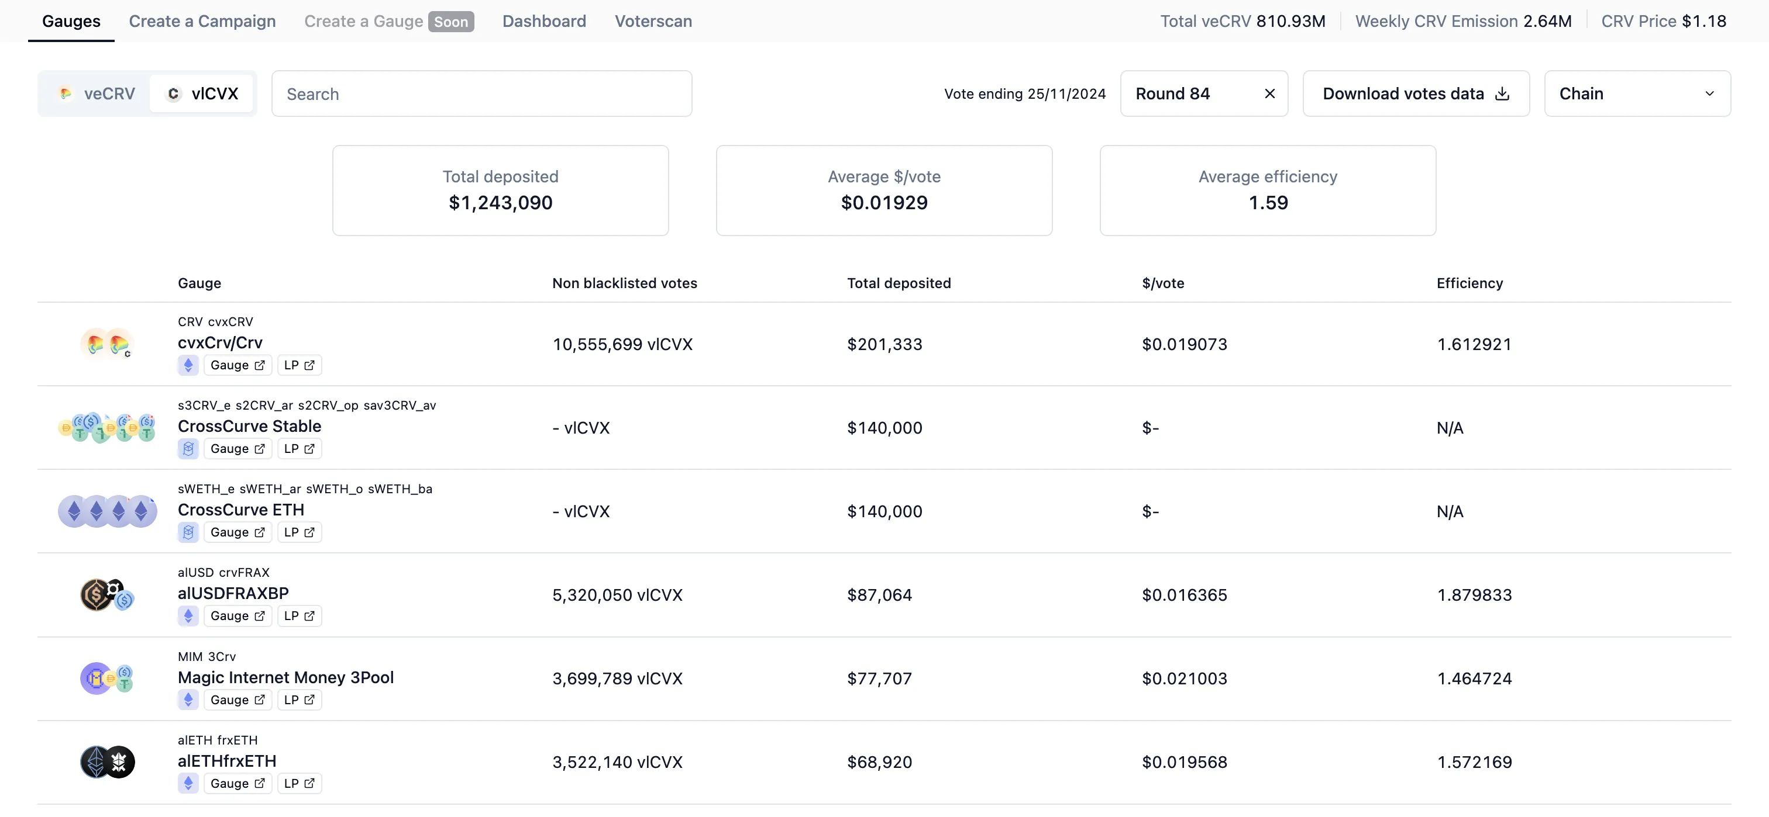1769x817 pixels.
Task: Open the Chain dropdown
Action: coord(1637,94)
